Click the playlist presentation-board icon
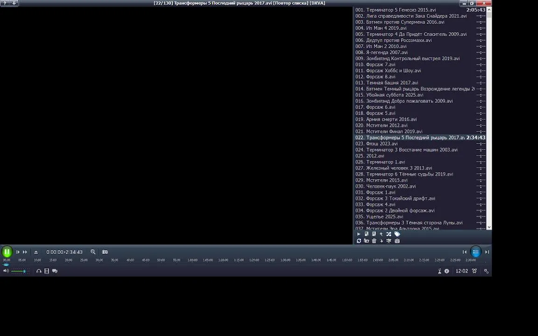 pyautogui.click(x=389, y=241)
